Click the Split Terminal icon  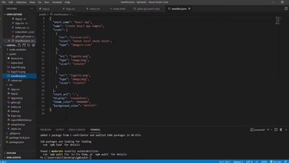click(276, 130)
